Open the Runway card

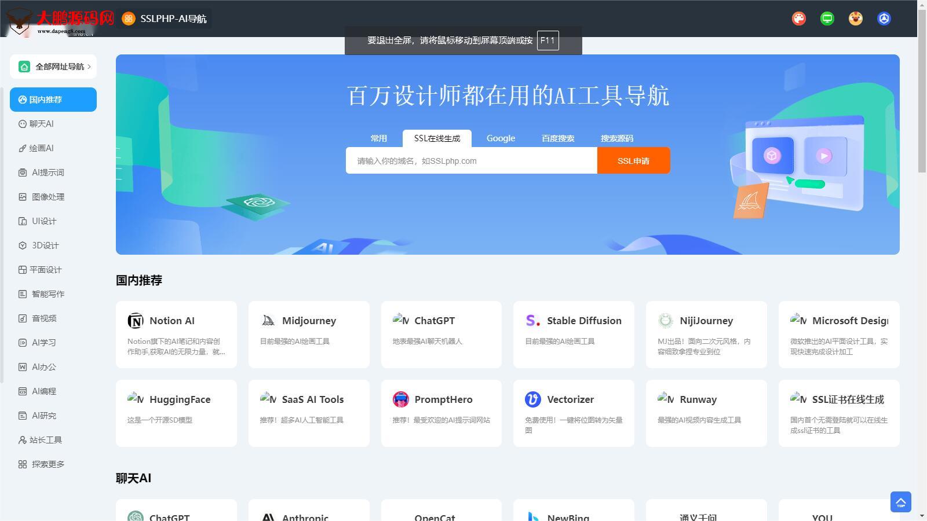(x=706, y=413)
